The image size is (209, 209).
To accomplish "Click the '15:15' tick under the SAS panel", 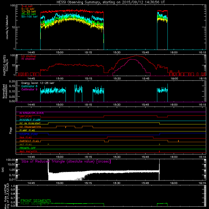I will tap(88, 183).
